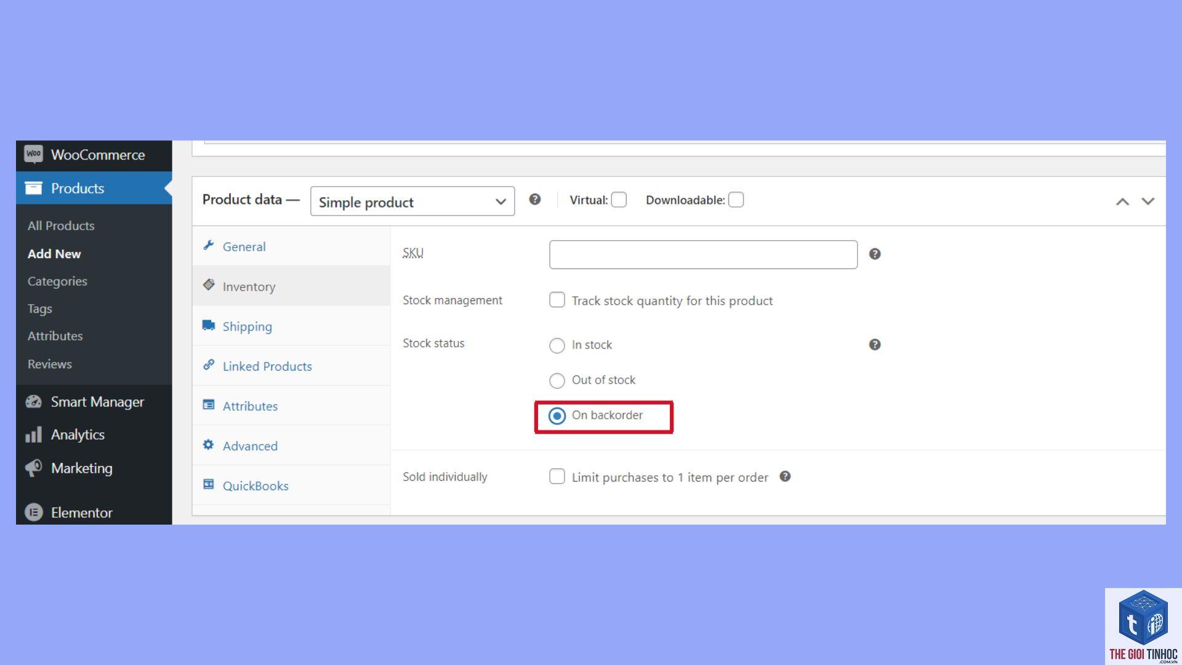Go to Attributes submenu link in sidebar
Image resolution: width=1182 pixels, height=665 pixels.
click(55, 336)
